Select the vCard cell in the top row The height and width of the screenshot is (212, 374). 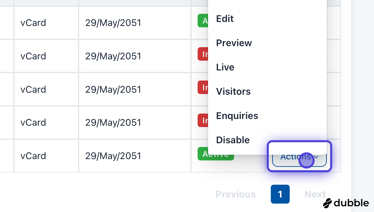coord(33,23)
